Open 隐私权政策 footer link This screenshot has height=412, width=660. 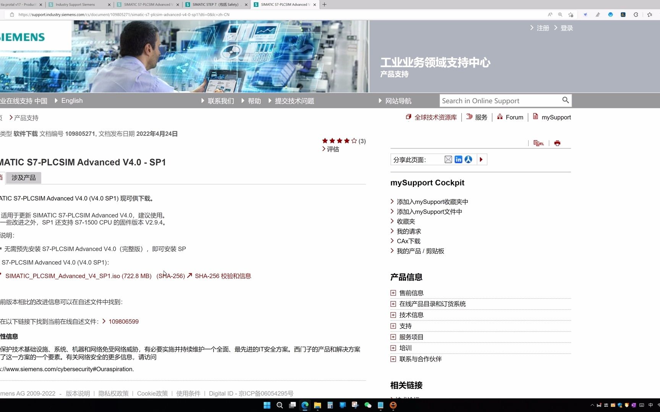[x=113, y=393]
